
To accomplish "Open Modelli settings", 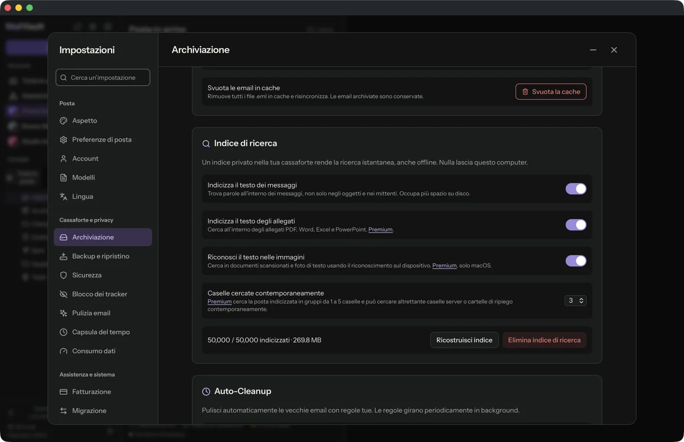I will pos(103,178).
